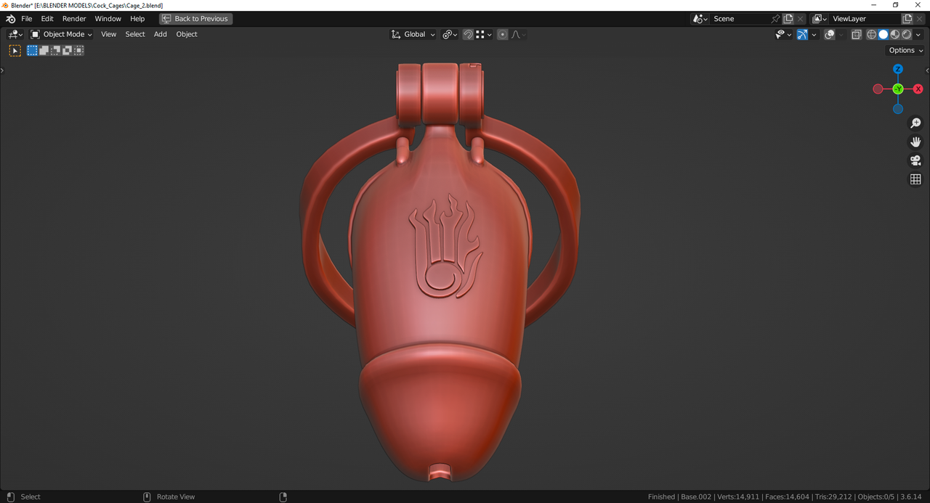The image size is (930, 503).
Task: Open the transform pivot point dropdown
Action: 450,34
